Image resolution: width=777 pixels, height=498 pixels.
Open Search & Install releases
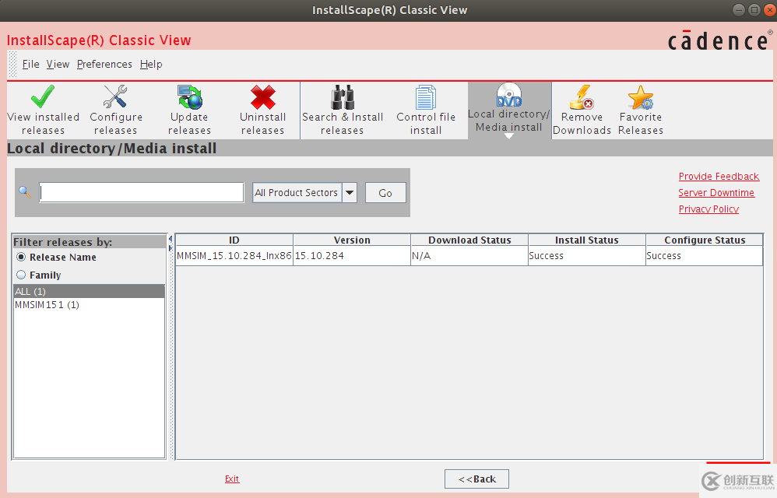coord(343,109)
